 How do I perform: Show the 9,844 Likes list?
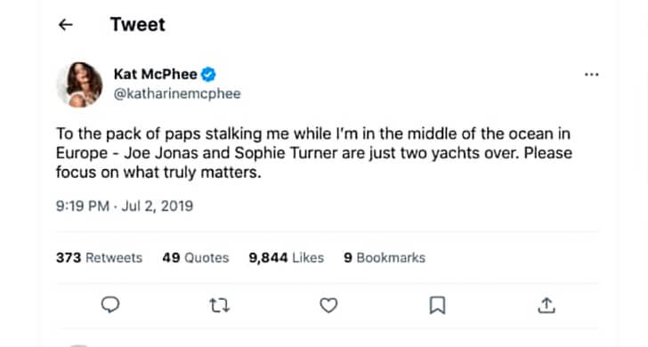286,258
